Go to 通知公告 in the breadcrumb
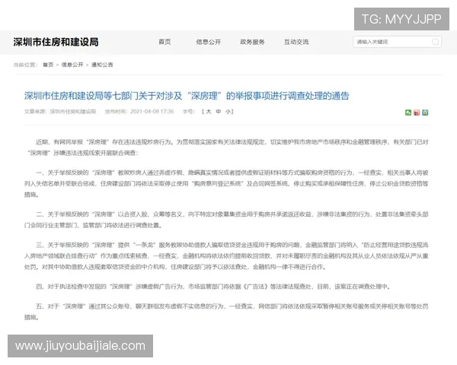 [x=102, y=65]
